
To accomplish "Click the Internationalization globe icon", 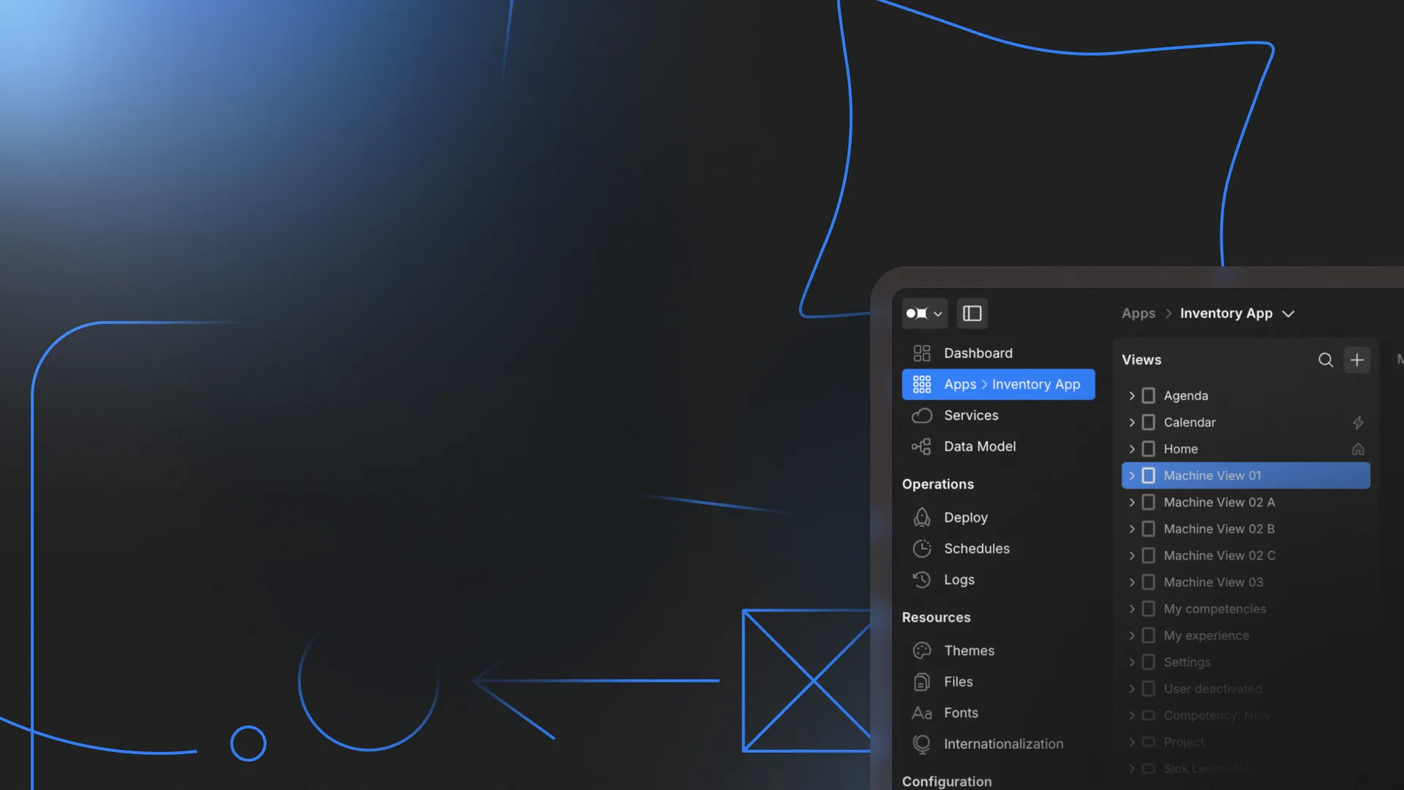I will point(921,744).
